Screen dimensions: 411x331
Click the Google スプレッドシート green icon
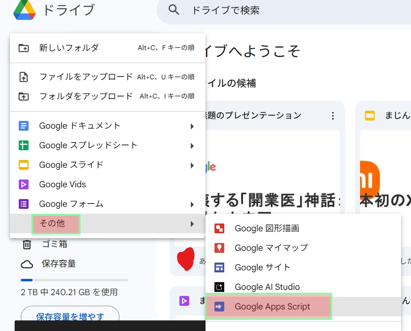click(24, 145)
